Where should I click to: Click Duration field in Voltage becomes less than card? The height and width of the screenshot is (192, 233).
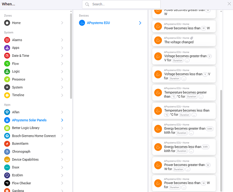(175, 78)
